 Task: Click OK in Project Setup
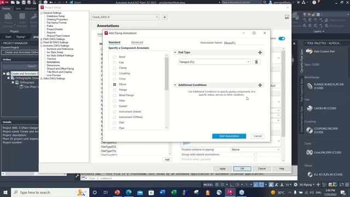coord(242,169)
